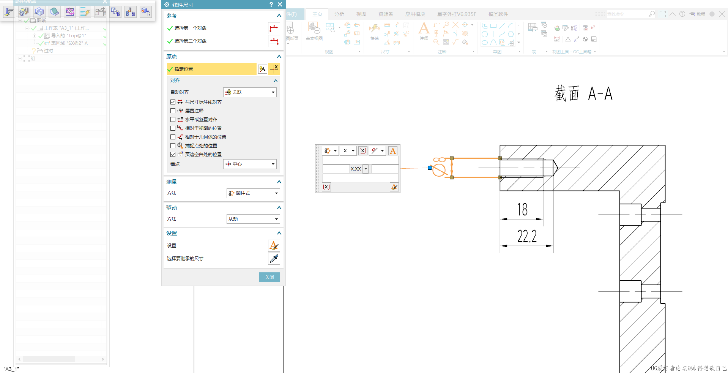Click the lightning list generate icon in toolbar

coord(85,12)
